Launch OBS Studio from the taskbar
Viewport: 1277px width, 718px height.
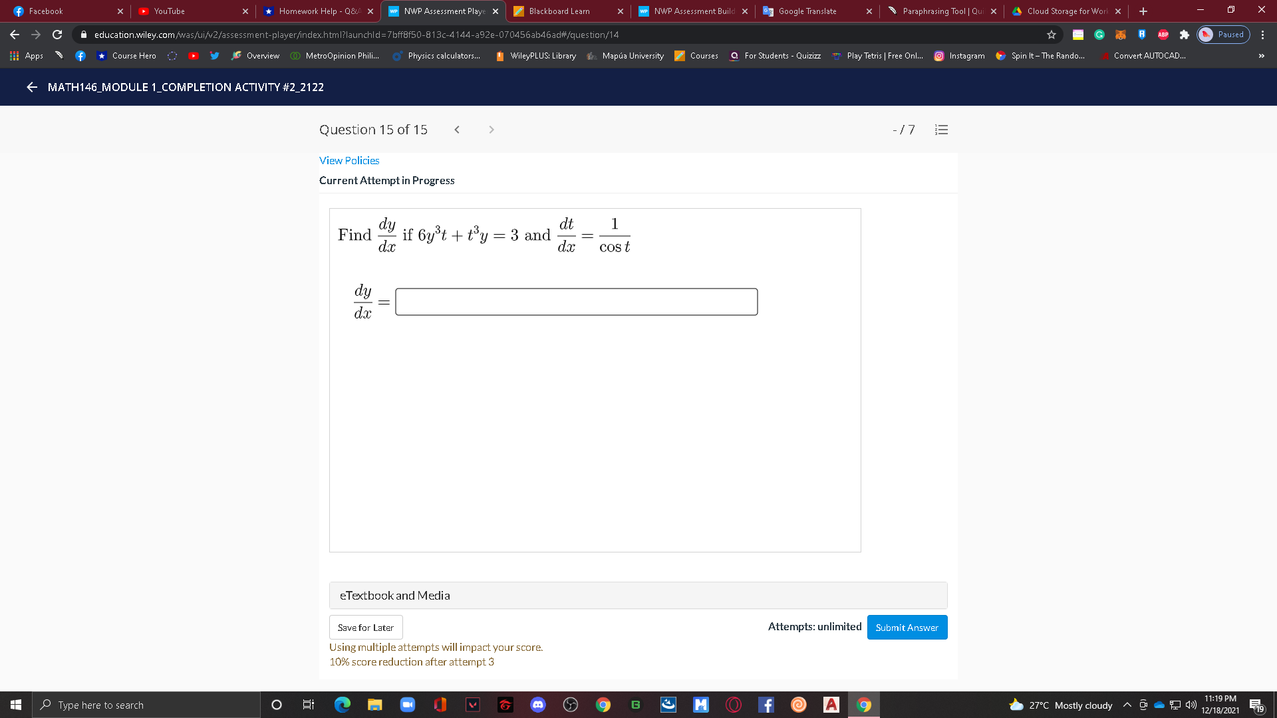[571, 705]
